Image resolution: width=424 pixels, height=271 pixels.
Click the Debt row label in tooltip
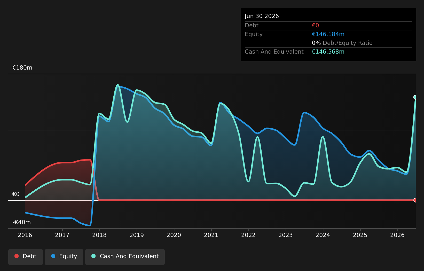pyautogui.click(x=252, y=26)
